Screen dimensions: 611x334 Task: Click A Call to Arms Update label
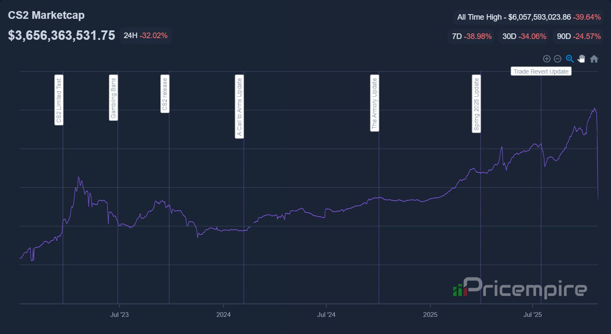(240, 107)
